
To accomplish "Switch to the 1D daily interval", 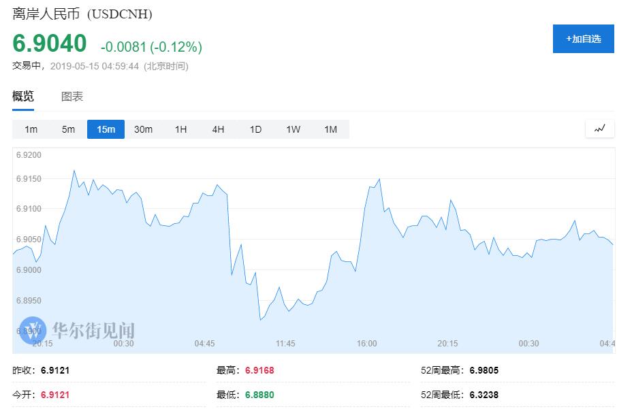I will pyautogui.click(x=255, y=129).
